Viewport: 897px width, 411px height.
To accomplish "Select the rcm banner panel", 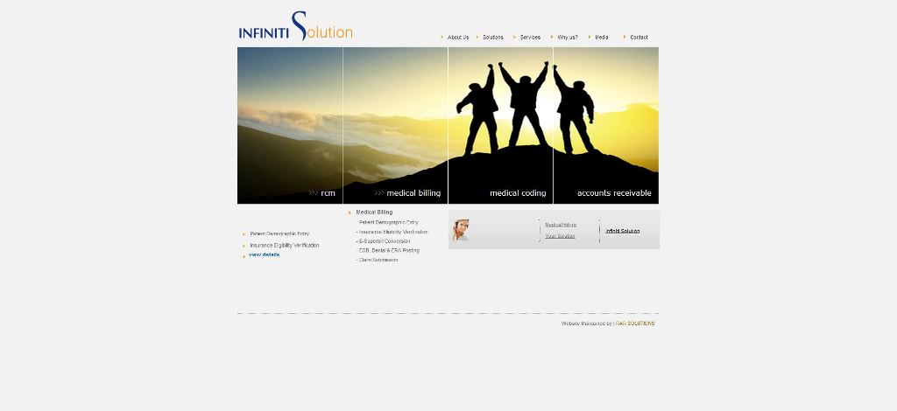I will 290,125.
